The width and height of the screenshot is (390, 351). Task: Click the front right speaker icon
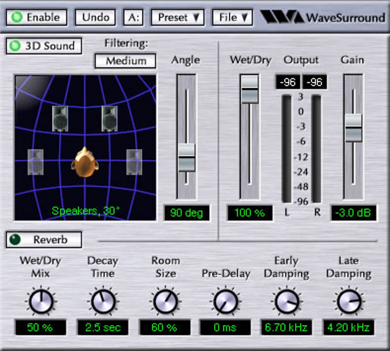click(109, 119)
